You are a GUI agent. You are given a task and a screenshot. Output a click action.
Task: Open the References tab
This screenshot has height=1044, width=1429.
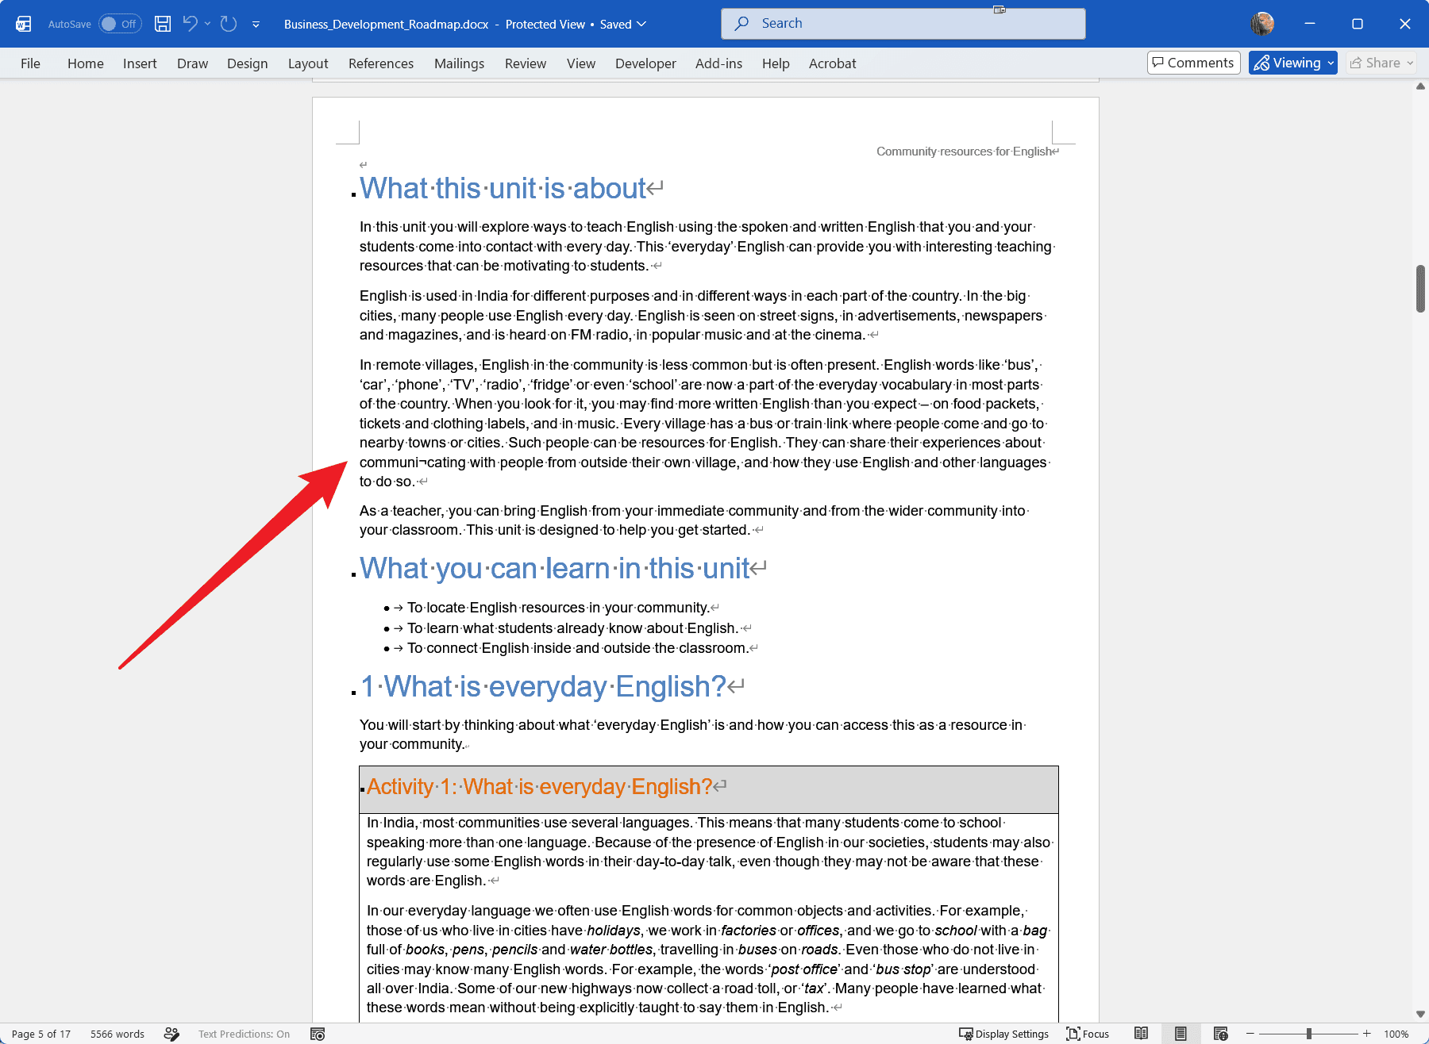point(381,63)
